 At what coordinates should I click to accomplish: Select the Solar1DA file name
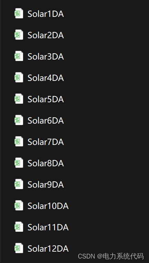pos(46,14)
